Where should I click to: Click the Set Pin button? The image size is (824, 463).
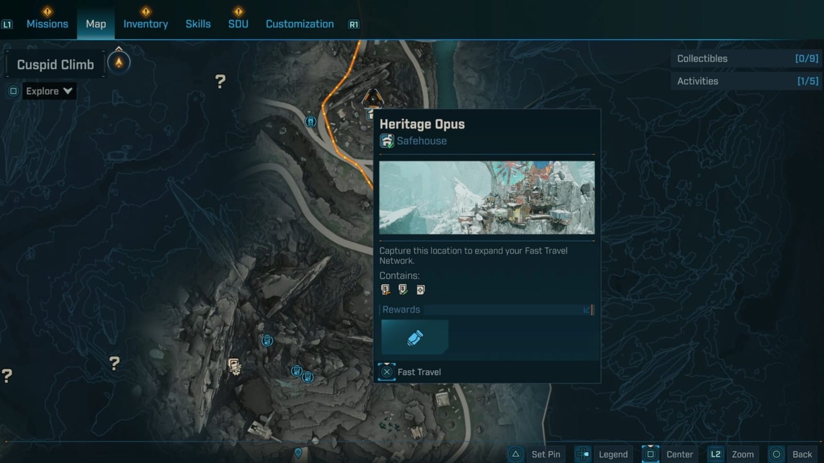536,454
